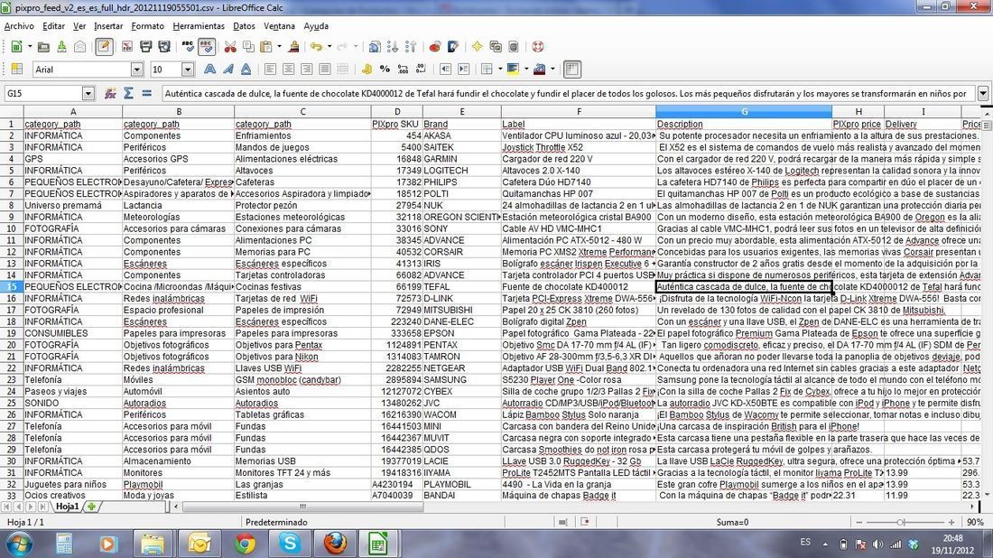Open the font size 10 dropdown
Viewport: 993px width, 558px height.
point(188,70)
